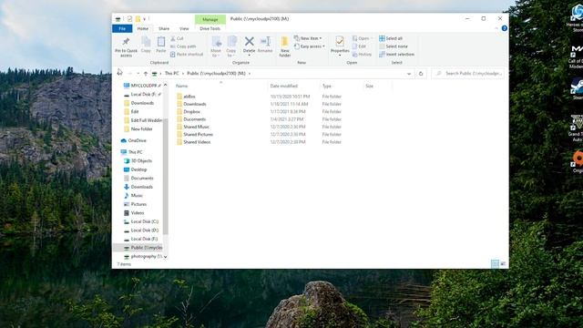583x328 pixels.
Task: Collapse the ribbon with the chevron near Help
Action: click(x=496, y=28)
